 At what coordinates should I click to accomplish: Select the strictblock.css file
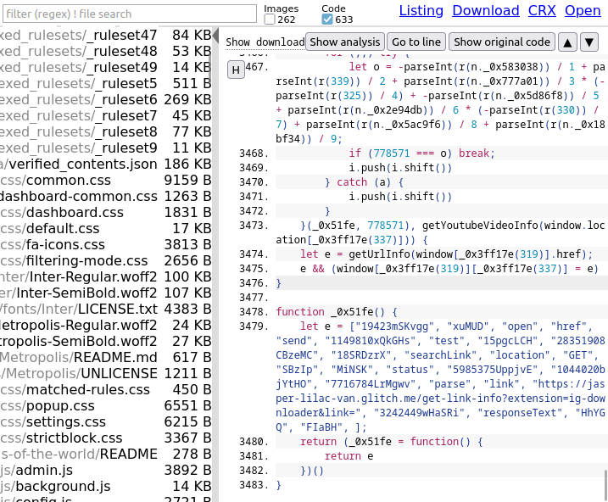[105, 438]
